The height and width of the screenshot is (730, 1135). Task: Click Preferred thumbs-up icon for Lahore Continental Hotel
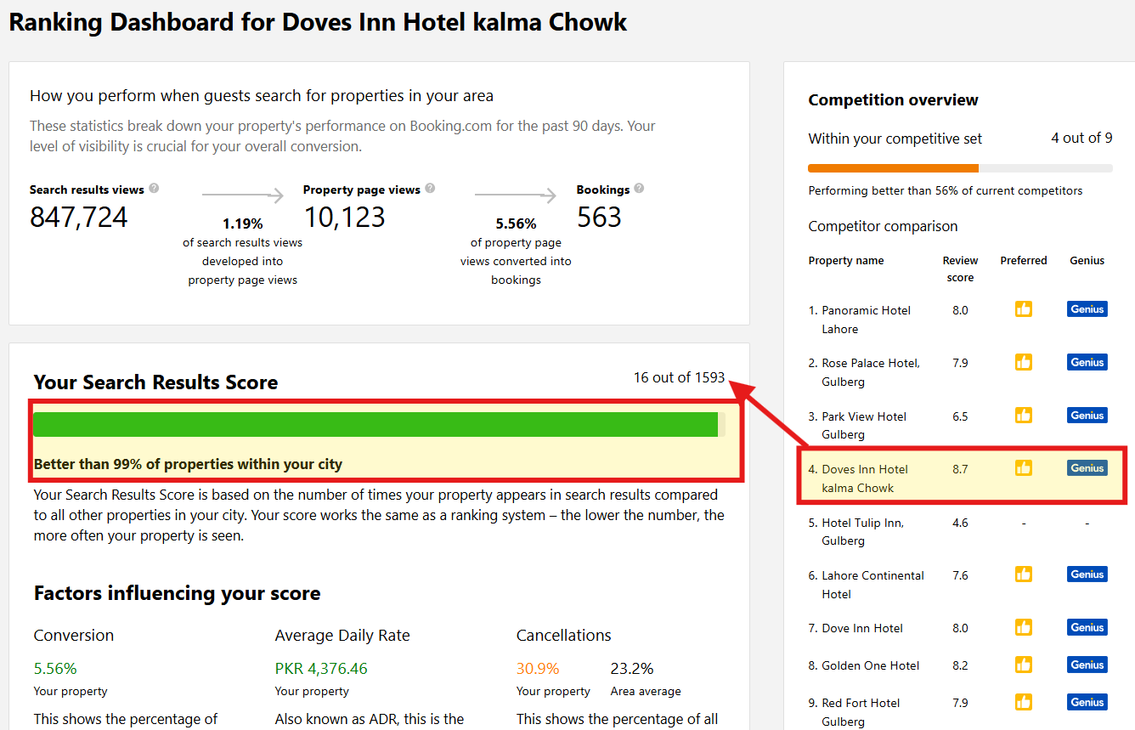point(1024,574)
